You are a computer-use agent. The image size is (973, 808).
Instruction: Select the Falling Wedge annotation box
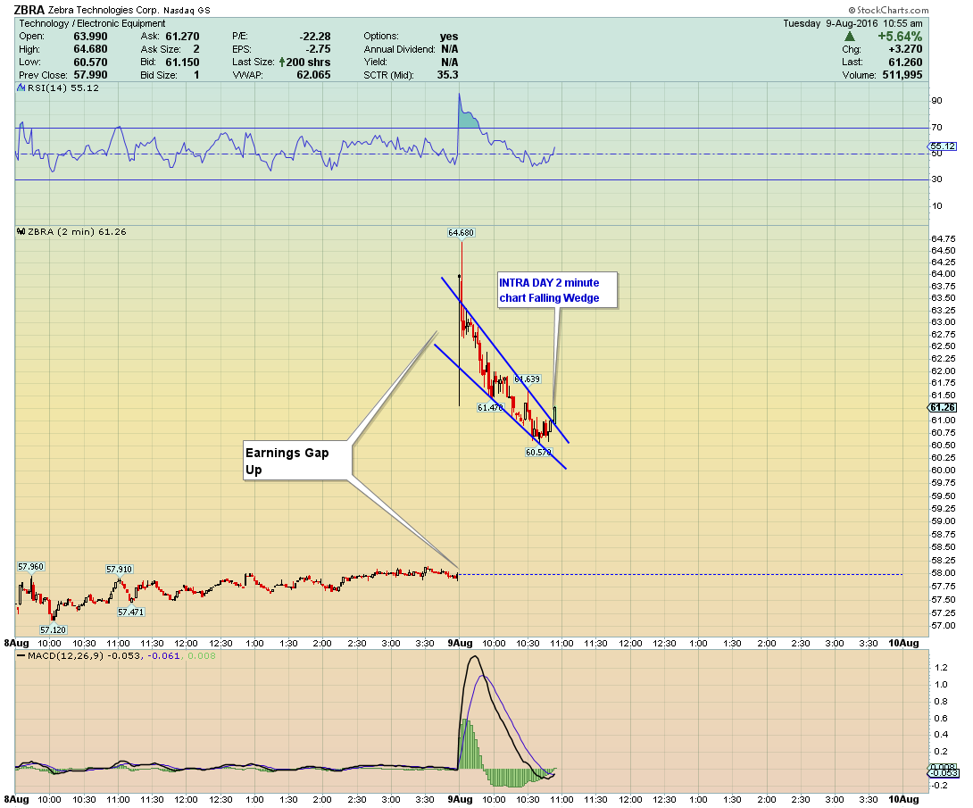click(557, 290)
